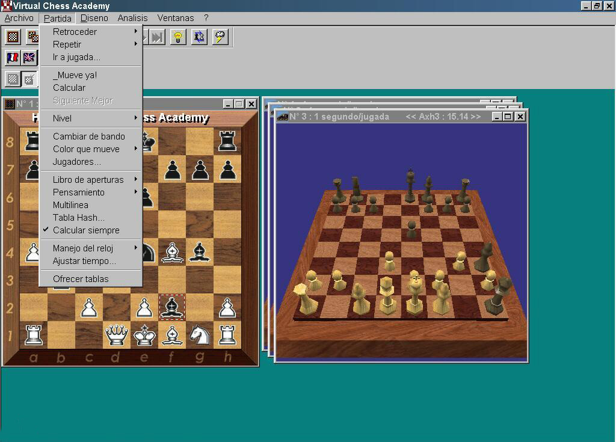Click the flat grey board view icon
The height and width of the screenshot is (442, 616).
[x=13, y=79]
